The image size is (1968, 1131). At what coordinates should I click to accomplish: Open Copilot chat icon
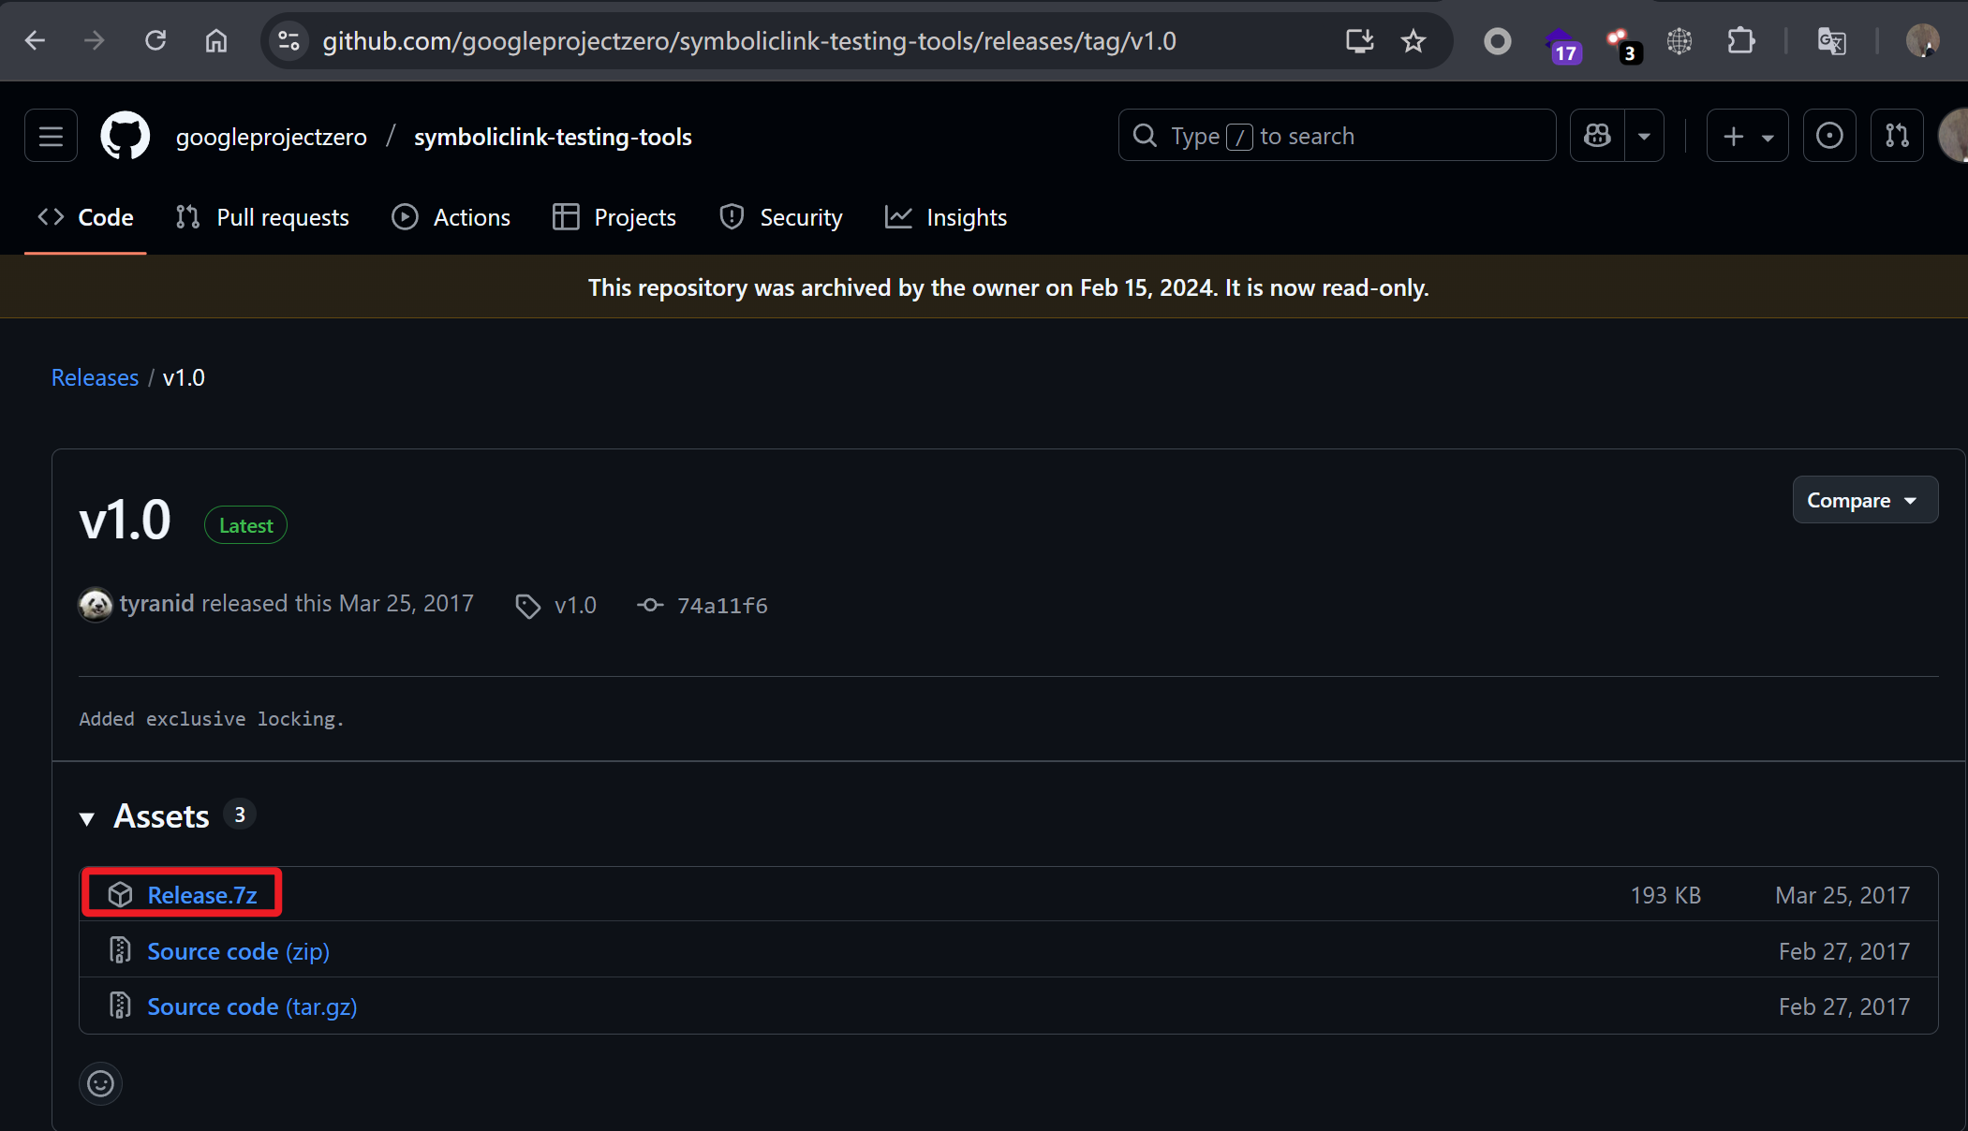point(1598,137)
